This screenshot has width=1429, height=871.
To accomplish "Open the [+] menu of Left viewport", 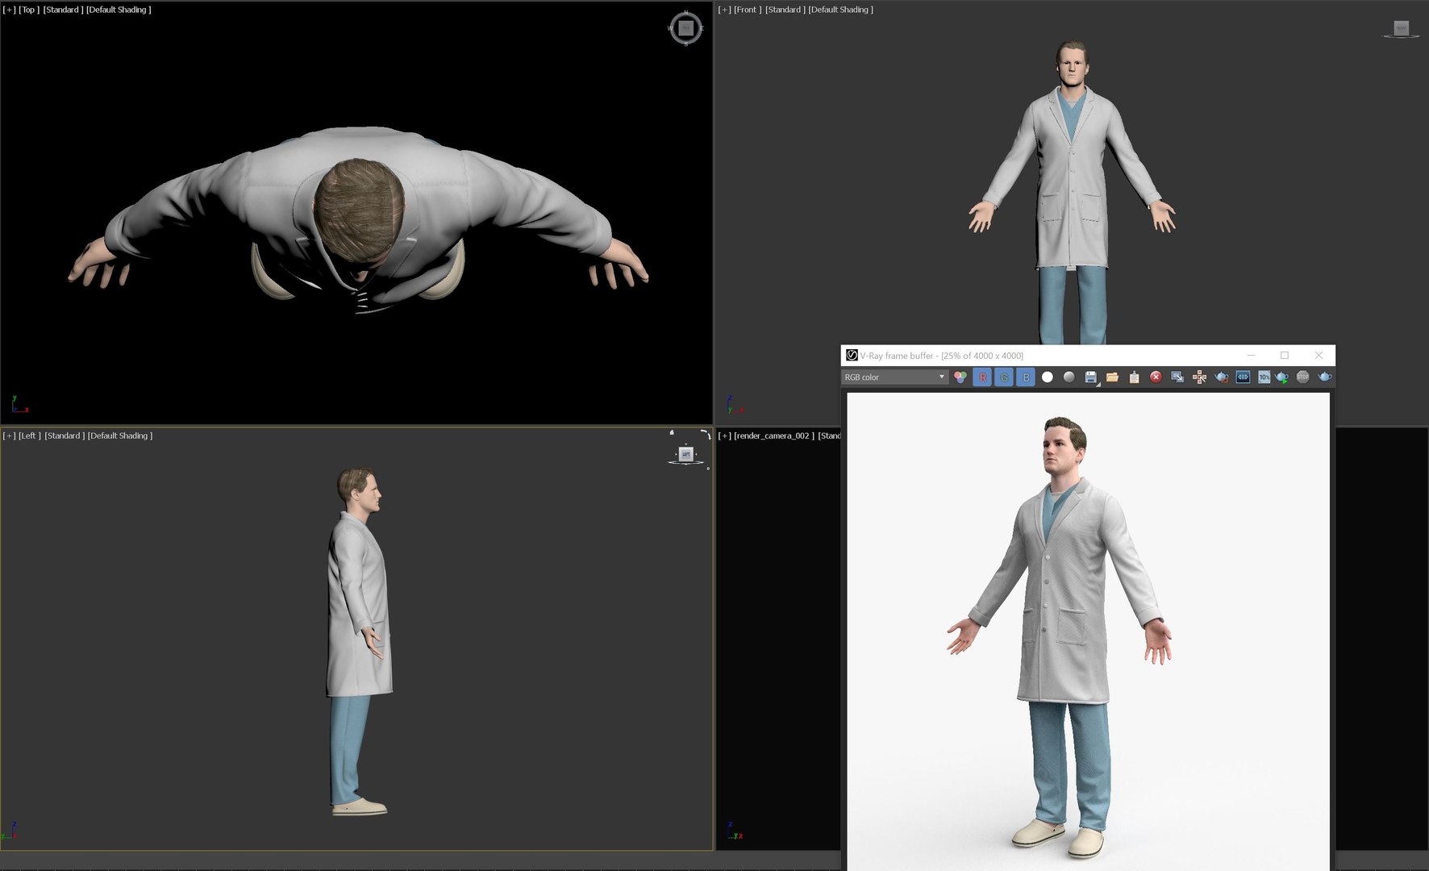I will tap(9, 435).
